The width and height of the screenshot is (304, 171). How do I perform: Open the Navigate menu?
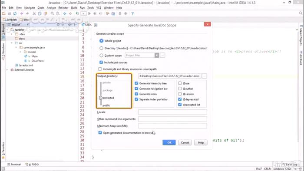pos(30,8)
